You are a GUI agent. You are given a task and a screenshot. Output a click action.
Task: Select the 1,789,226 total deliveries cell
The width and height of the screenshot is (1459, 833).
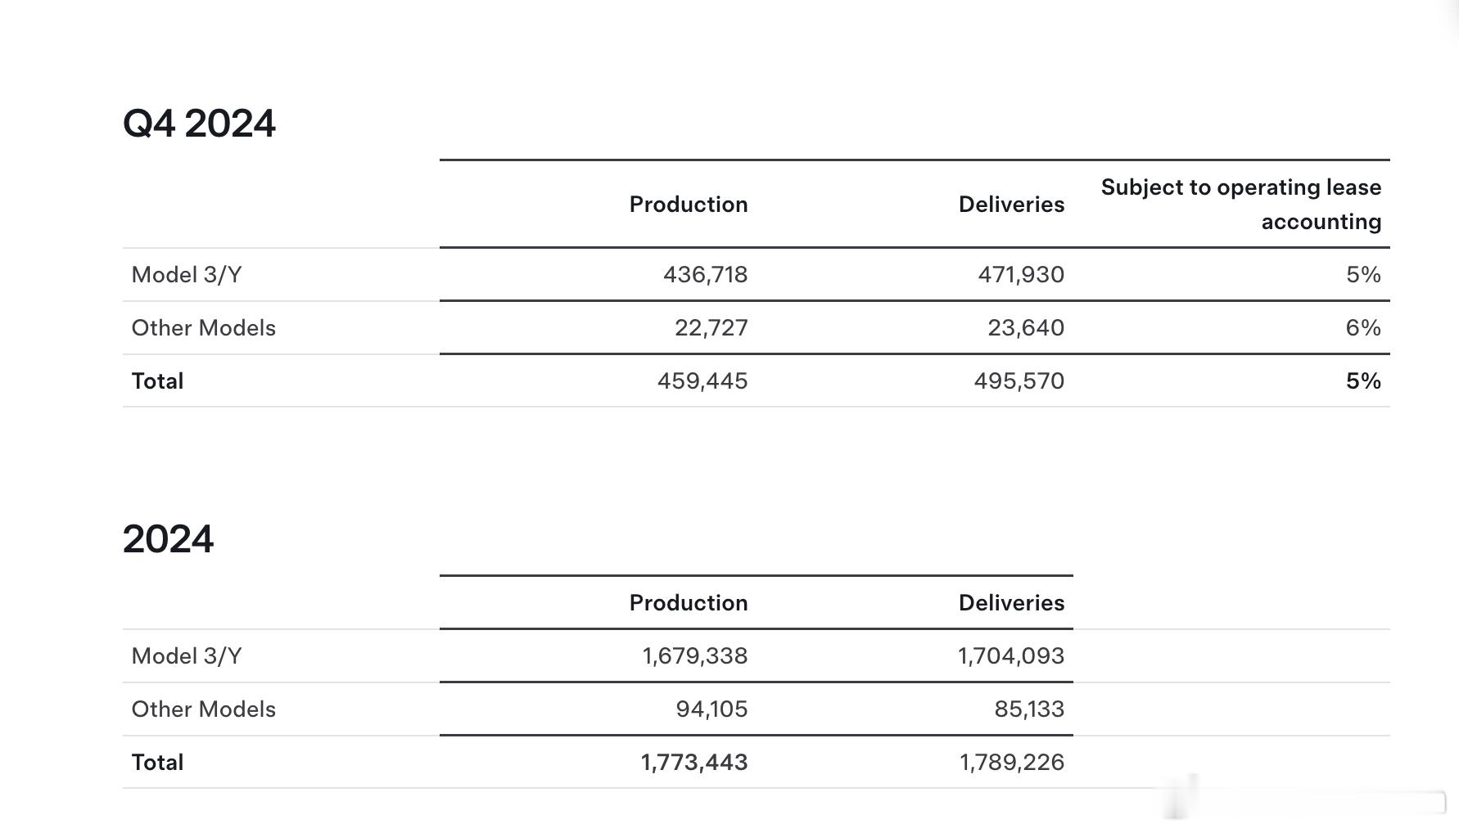tap(1011, 763)
